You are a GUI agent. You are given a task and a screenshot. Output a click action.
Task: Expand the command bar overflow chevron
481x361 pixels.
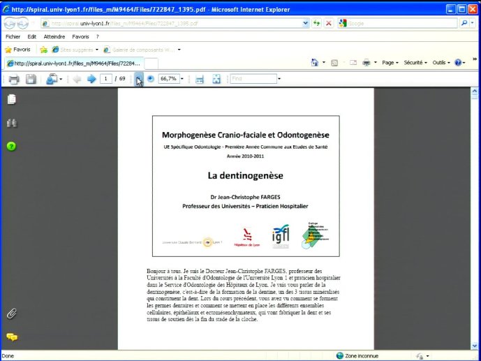[x=475, y=59]
